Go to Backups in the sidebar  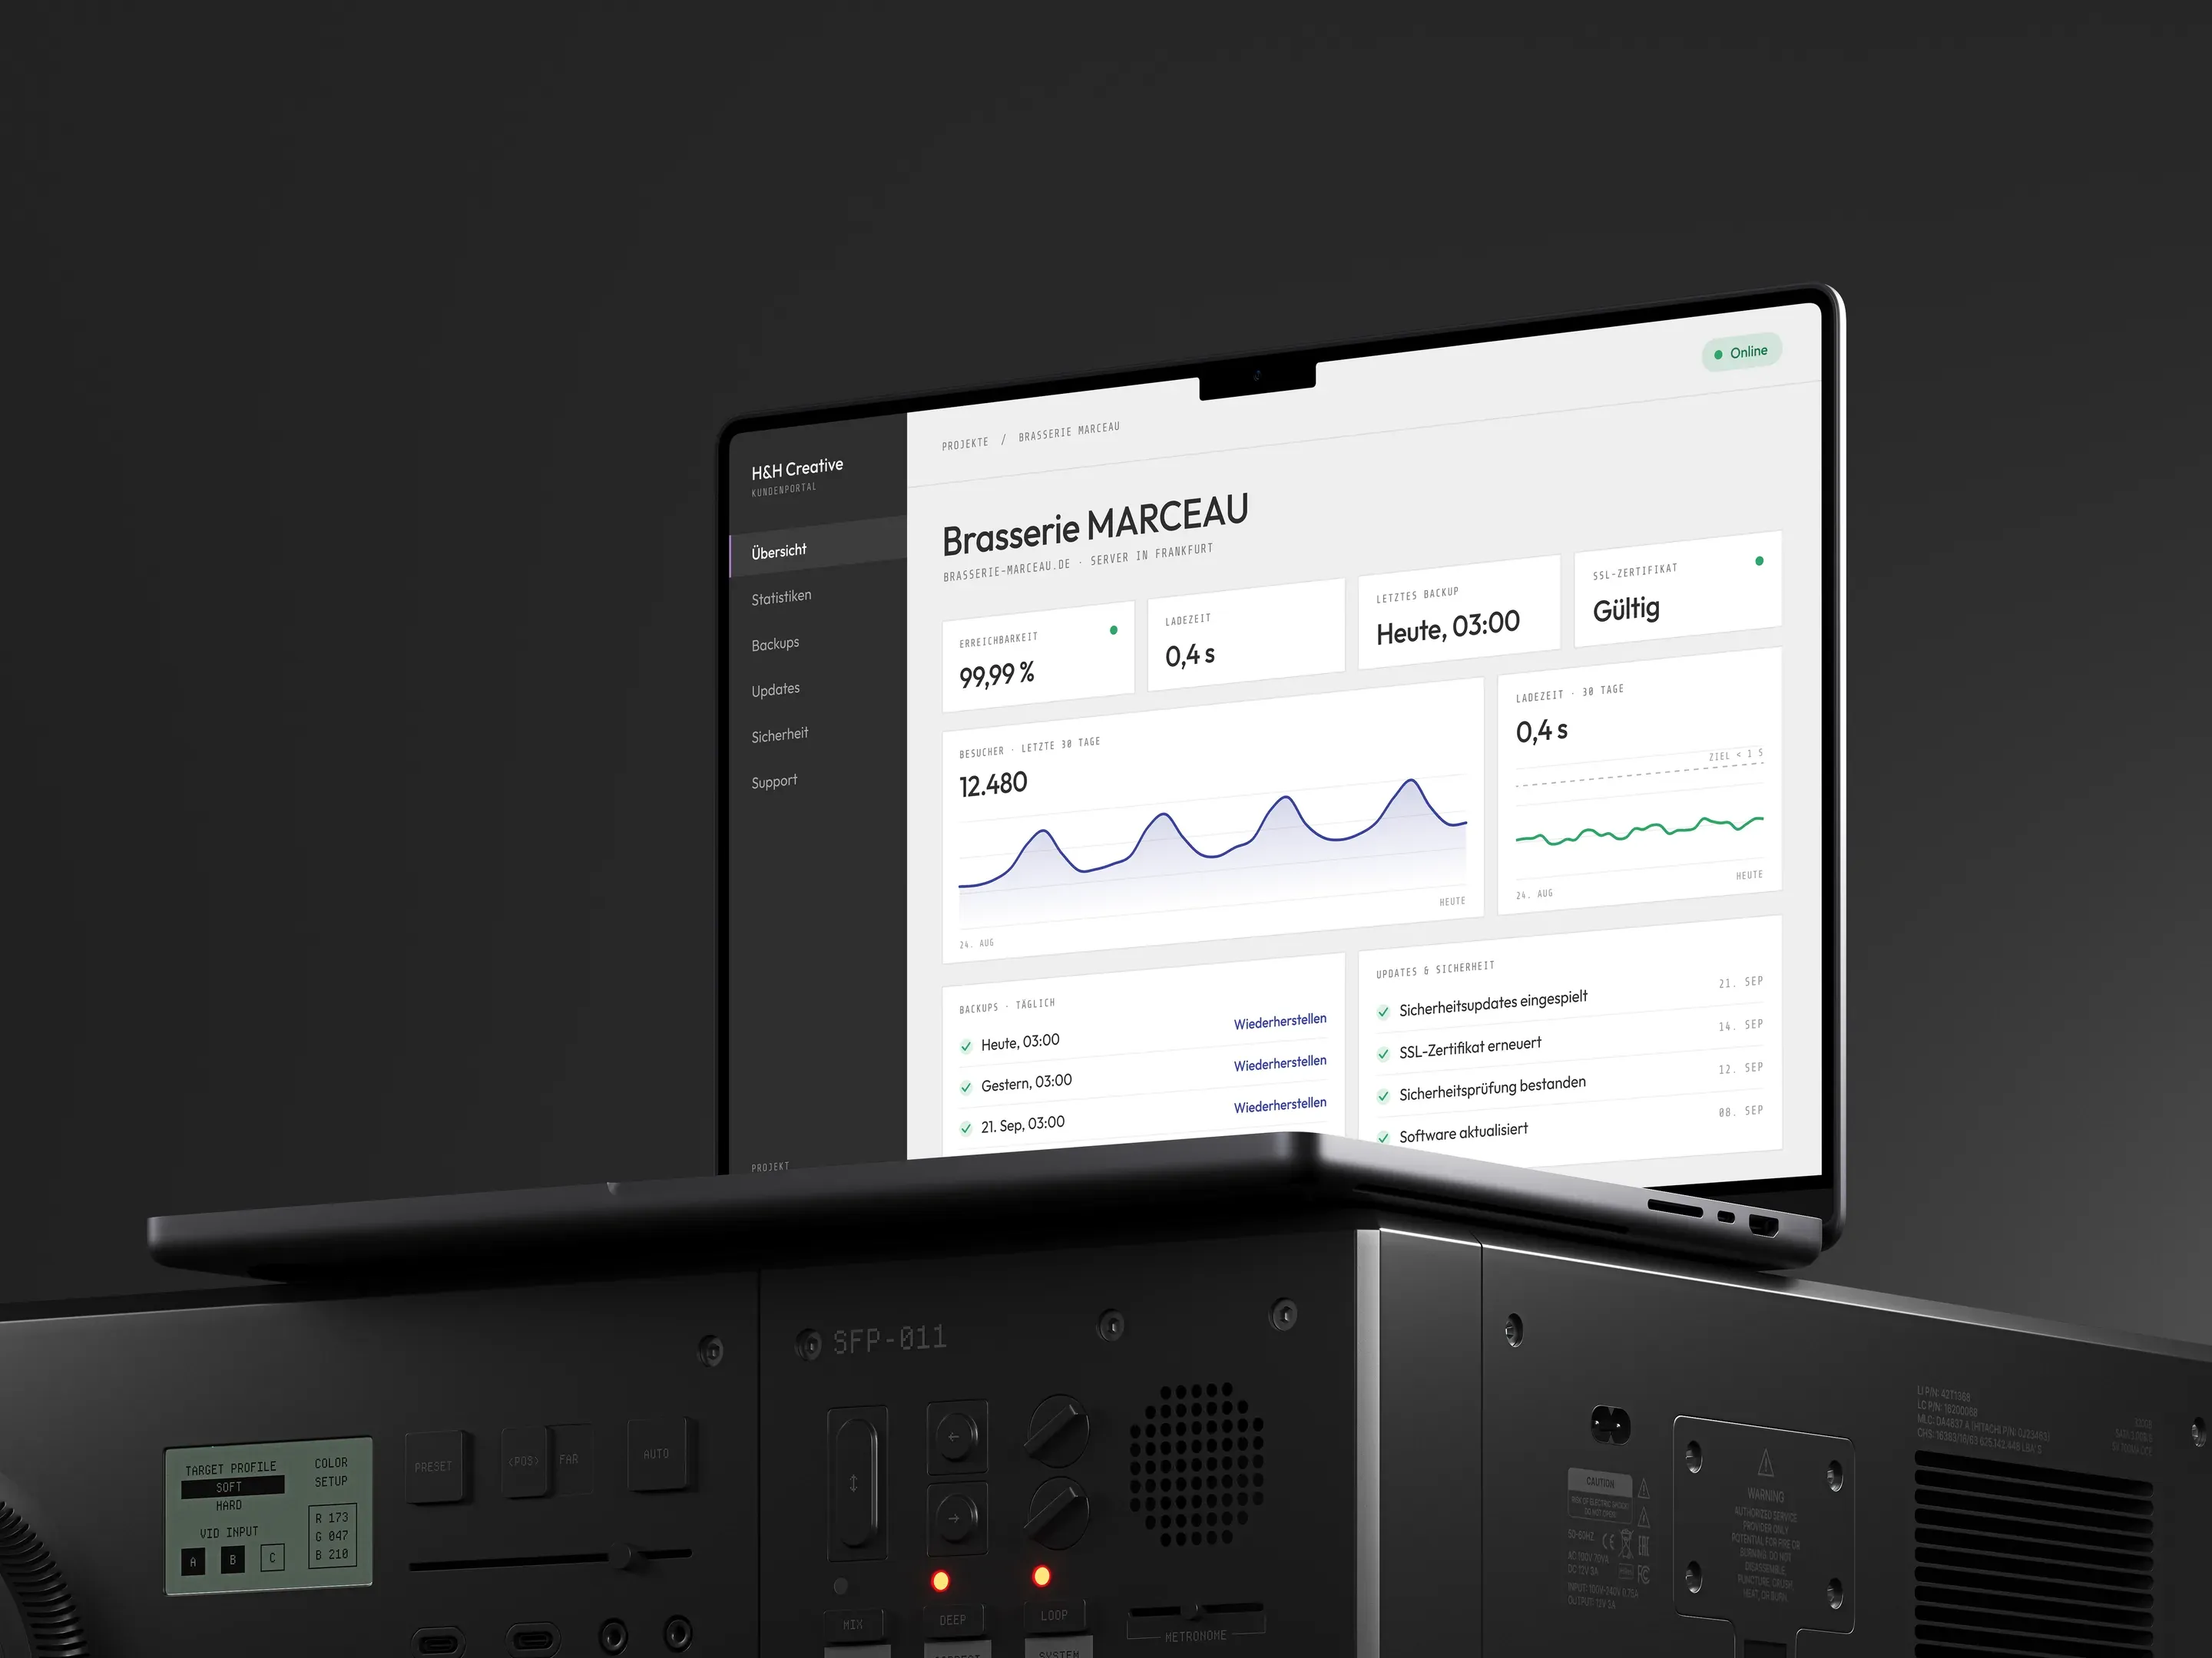(775, 643)
